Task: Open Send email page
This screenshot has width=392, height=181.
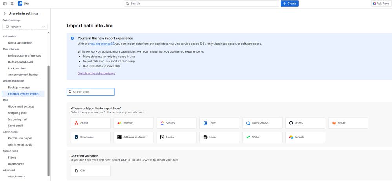Action: point(16,126)
